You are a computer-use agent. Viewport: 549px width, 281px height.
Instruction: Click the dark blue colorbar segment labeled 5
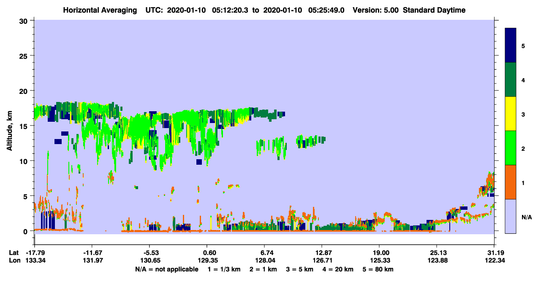tap(511, 45)
